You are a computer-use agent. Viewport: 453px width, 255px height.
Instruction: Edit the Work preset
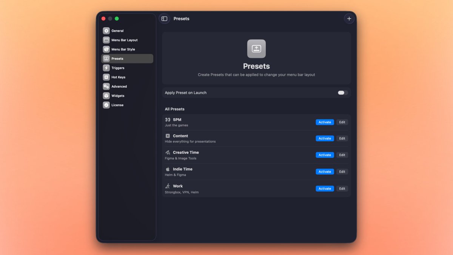coord(342,189)
